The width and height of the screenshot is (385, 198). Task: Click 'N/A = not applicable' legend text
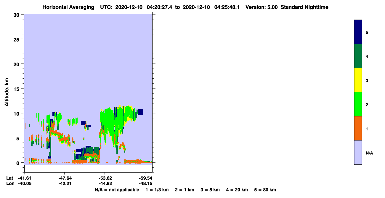click(117, 190)
